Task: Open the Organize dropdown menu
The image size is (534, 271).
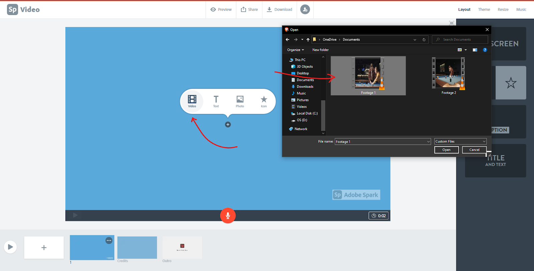Action: click(x=295, y=50)
